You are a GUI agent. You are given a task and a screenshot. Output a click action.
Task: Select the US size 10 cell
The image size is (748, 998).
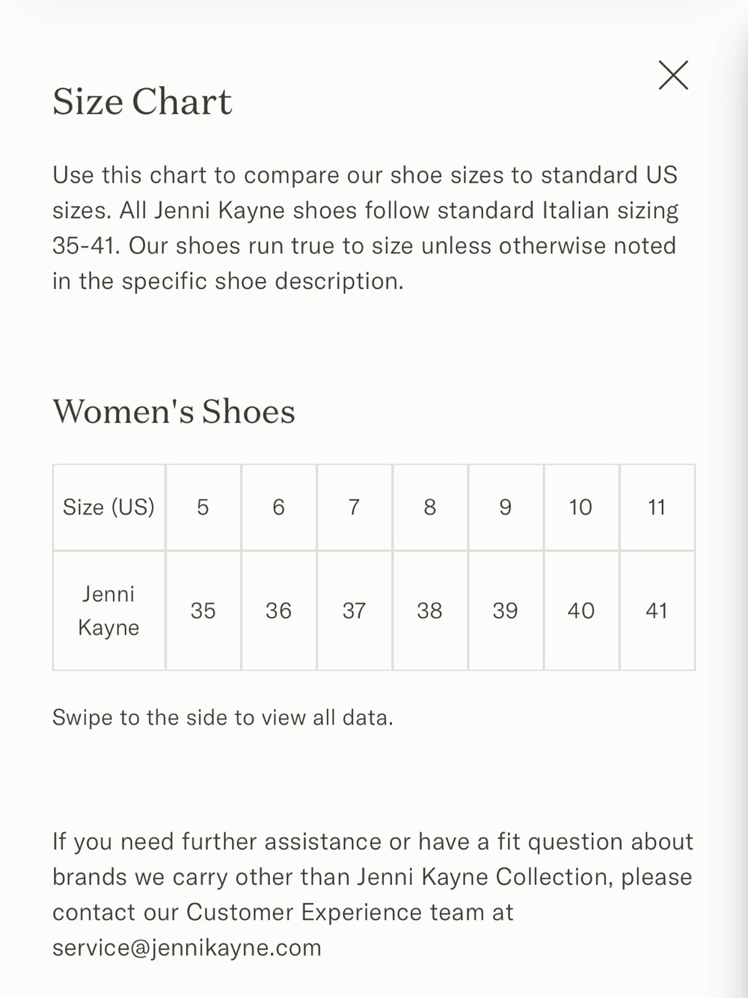tap(581, 508)
